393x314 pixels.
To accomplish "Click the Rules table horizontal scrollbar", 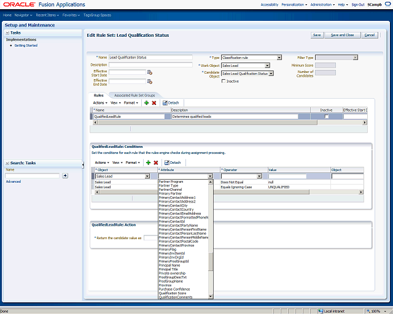I will [x=208, y=123].
